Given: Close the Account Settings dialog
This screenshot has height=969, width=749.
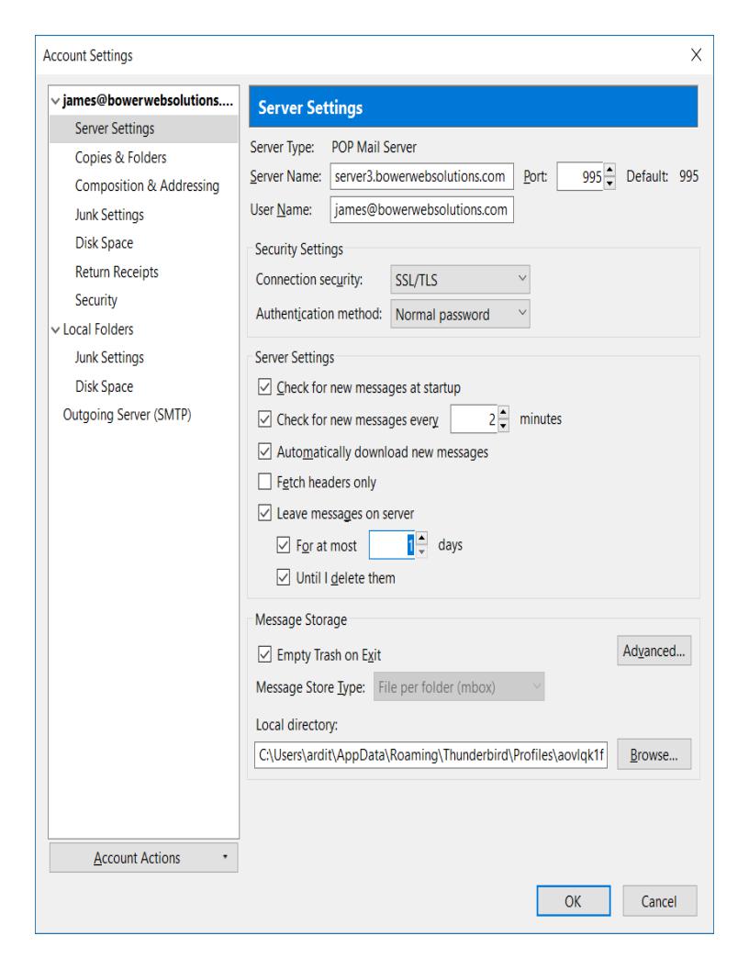Looking at the screenshot, I should point(696,55).
